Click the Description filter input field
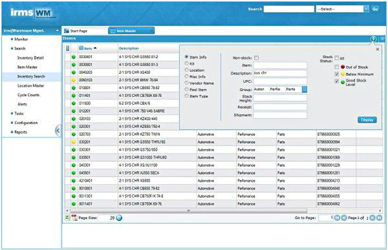 pyautogui.click(x=280, y=73)
